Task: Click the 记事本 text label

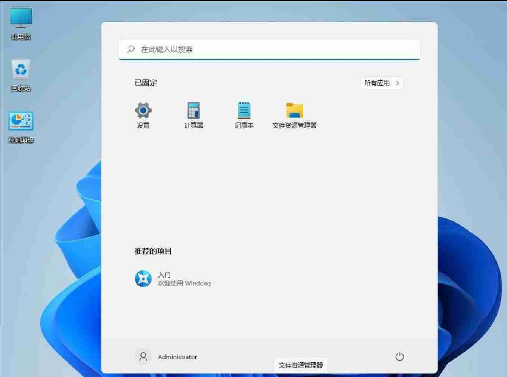Action: (x=244, y=126)
